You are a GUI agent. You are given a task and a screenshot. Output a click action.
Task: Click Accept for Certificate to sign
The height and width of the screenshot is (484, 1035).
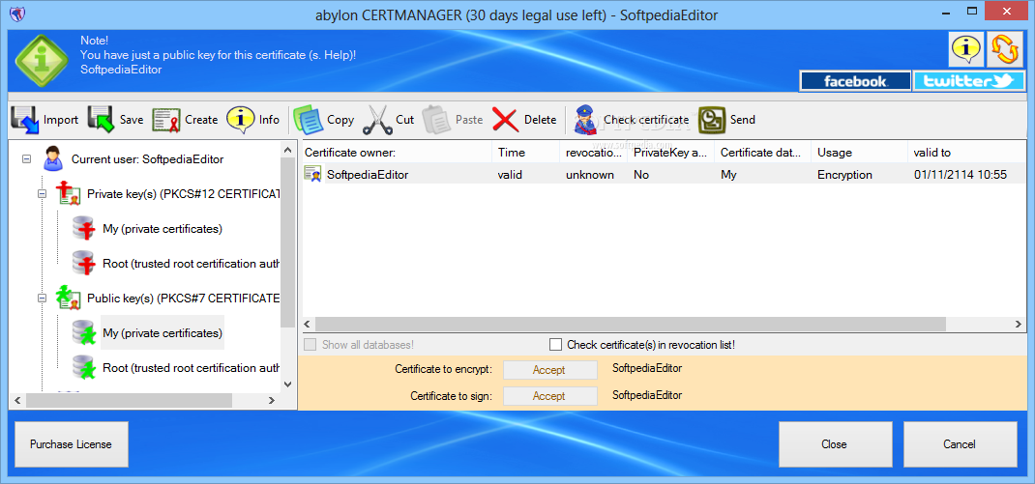(549, 396)
